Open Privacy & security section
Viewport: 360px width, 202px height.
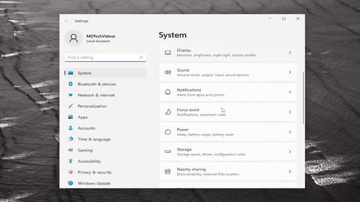pyautogui.click(x=105, y=172)
